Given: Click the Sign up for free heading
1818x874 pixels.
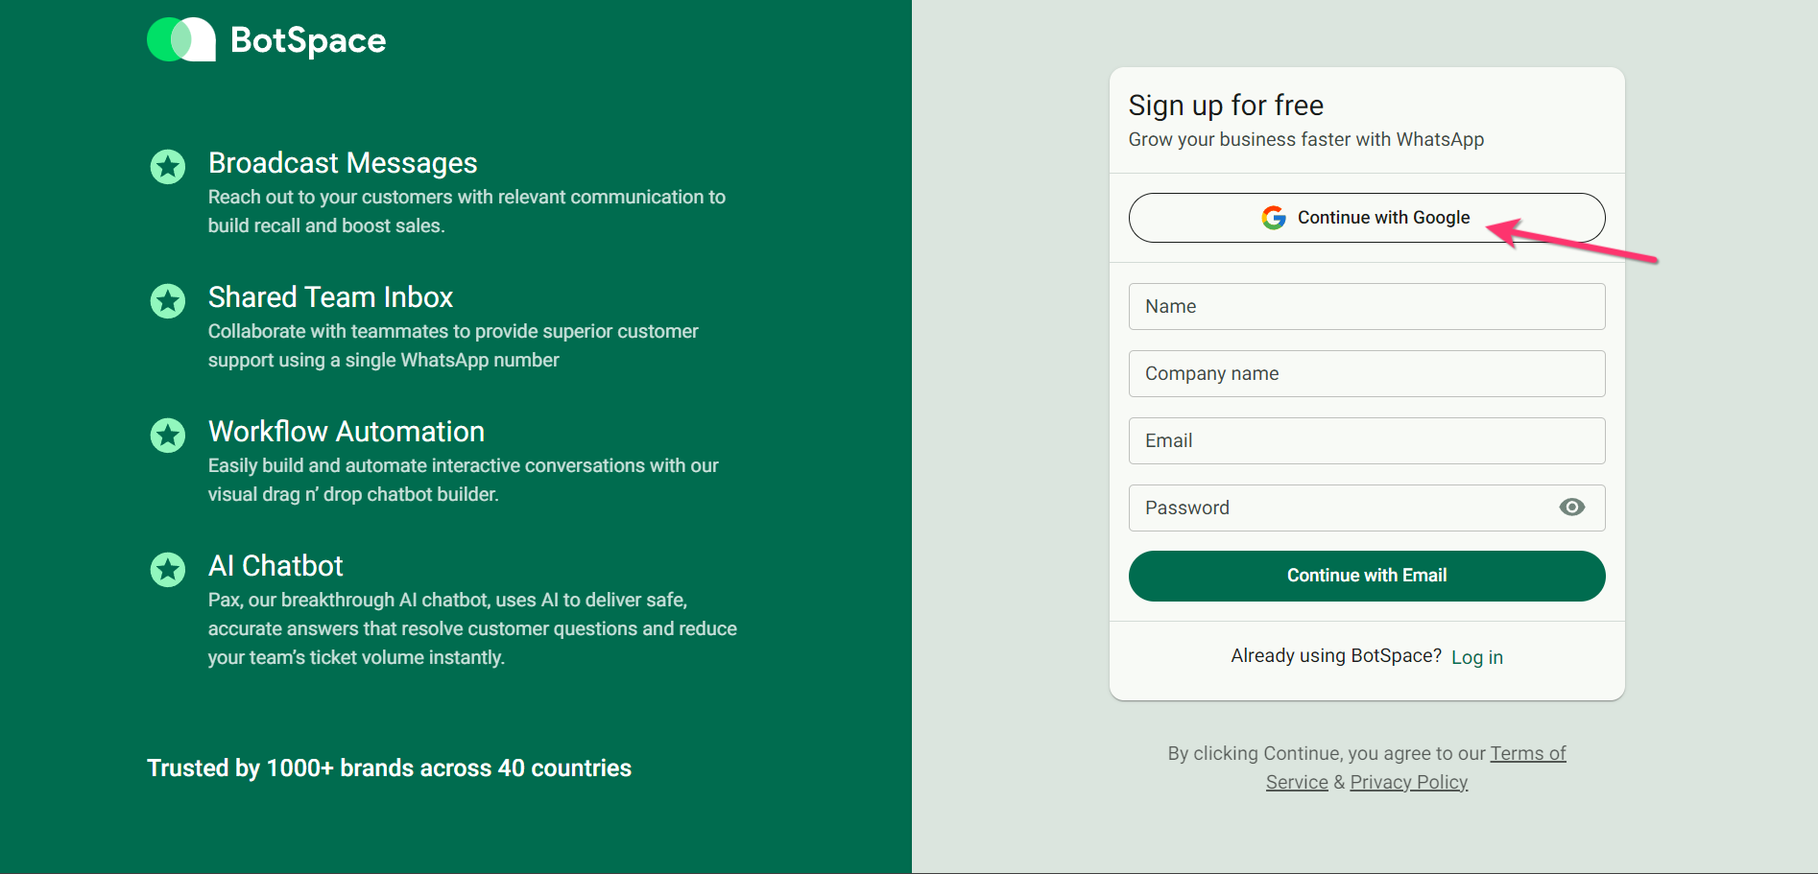Looking at the screenshot, I should click(x=1226, y=106).
